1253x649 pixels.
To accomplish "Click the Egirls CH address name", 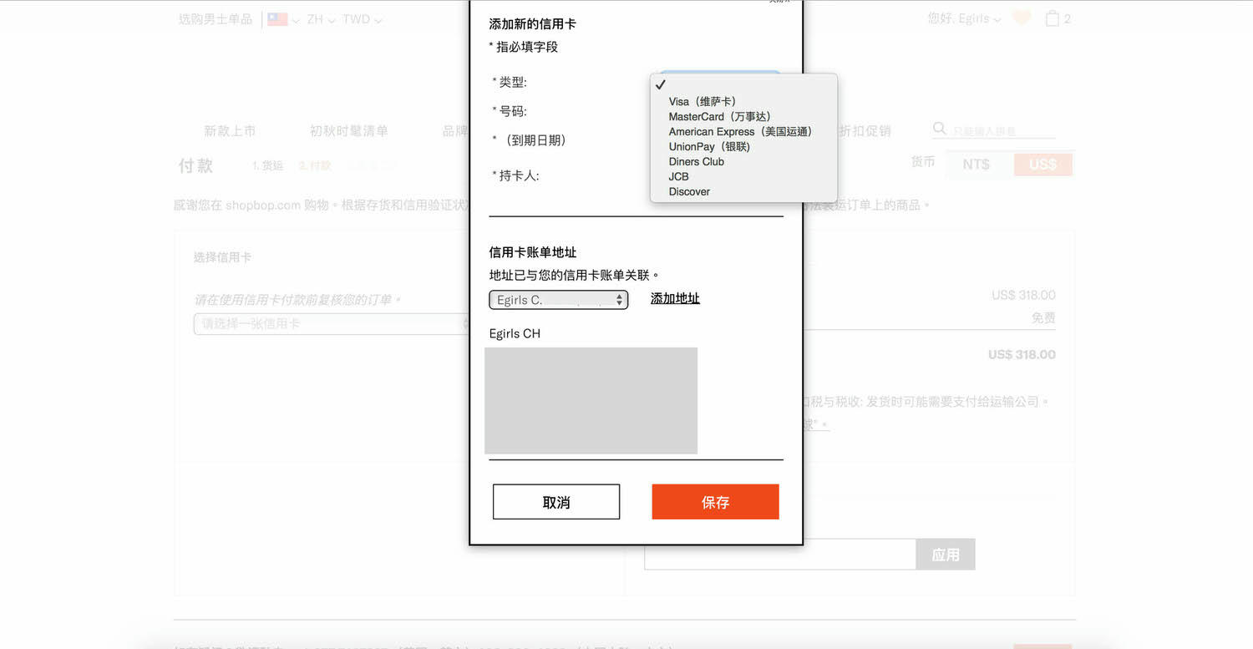I will 515,333.
